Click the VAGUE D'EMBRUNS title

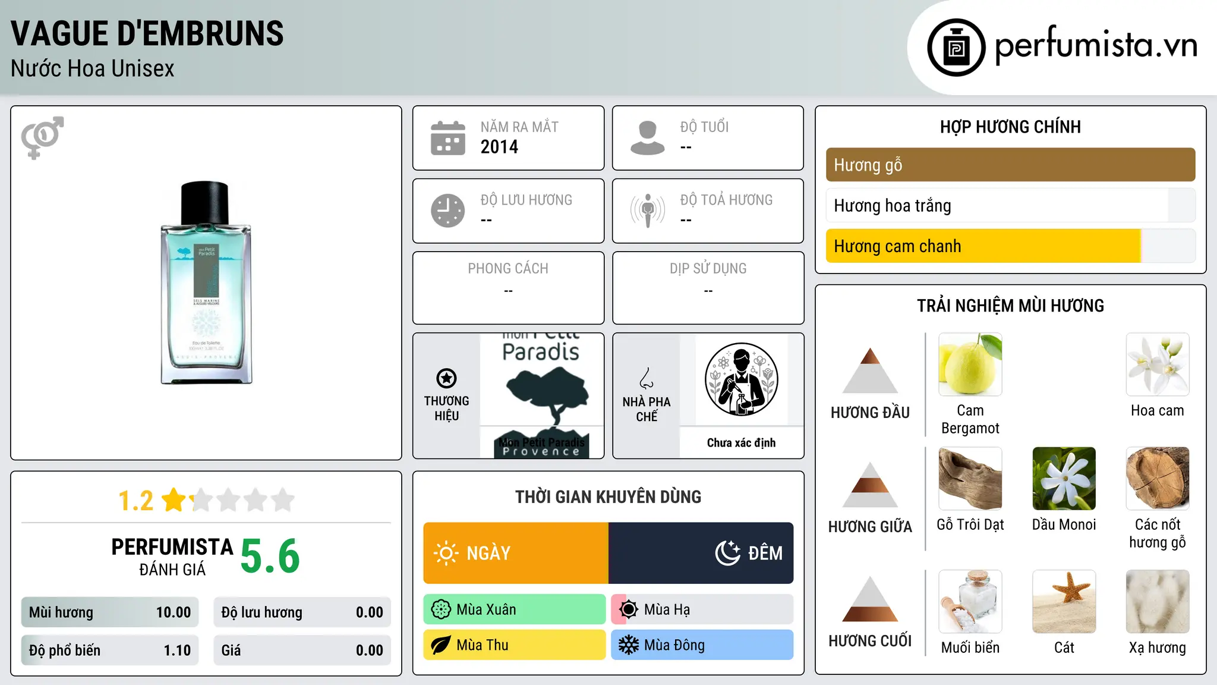pyautogui.click(x=147, y=33)
